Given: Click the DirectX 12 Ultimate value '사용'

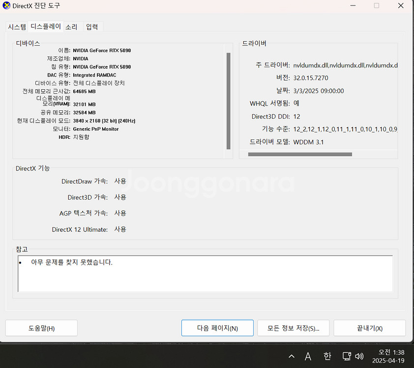Looking at the screenshot, I should [x=120, y=229].
